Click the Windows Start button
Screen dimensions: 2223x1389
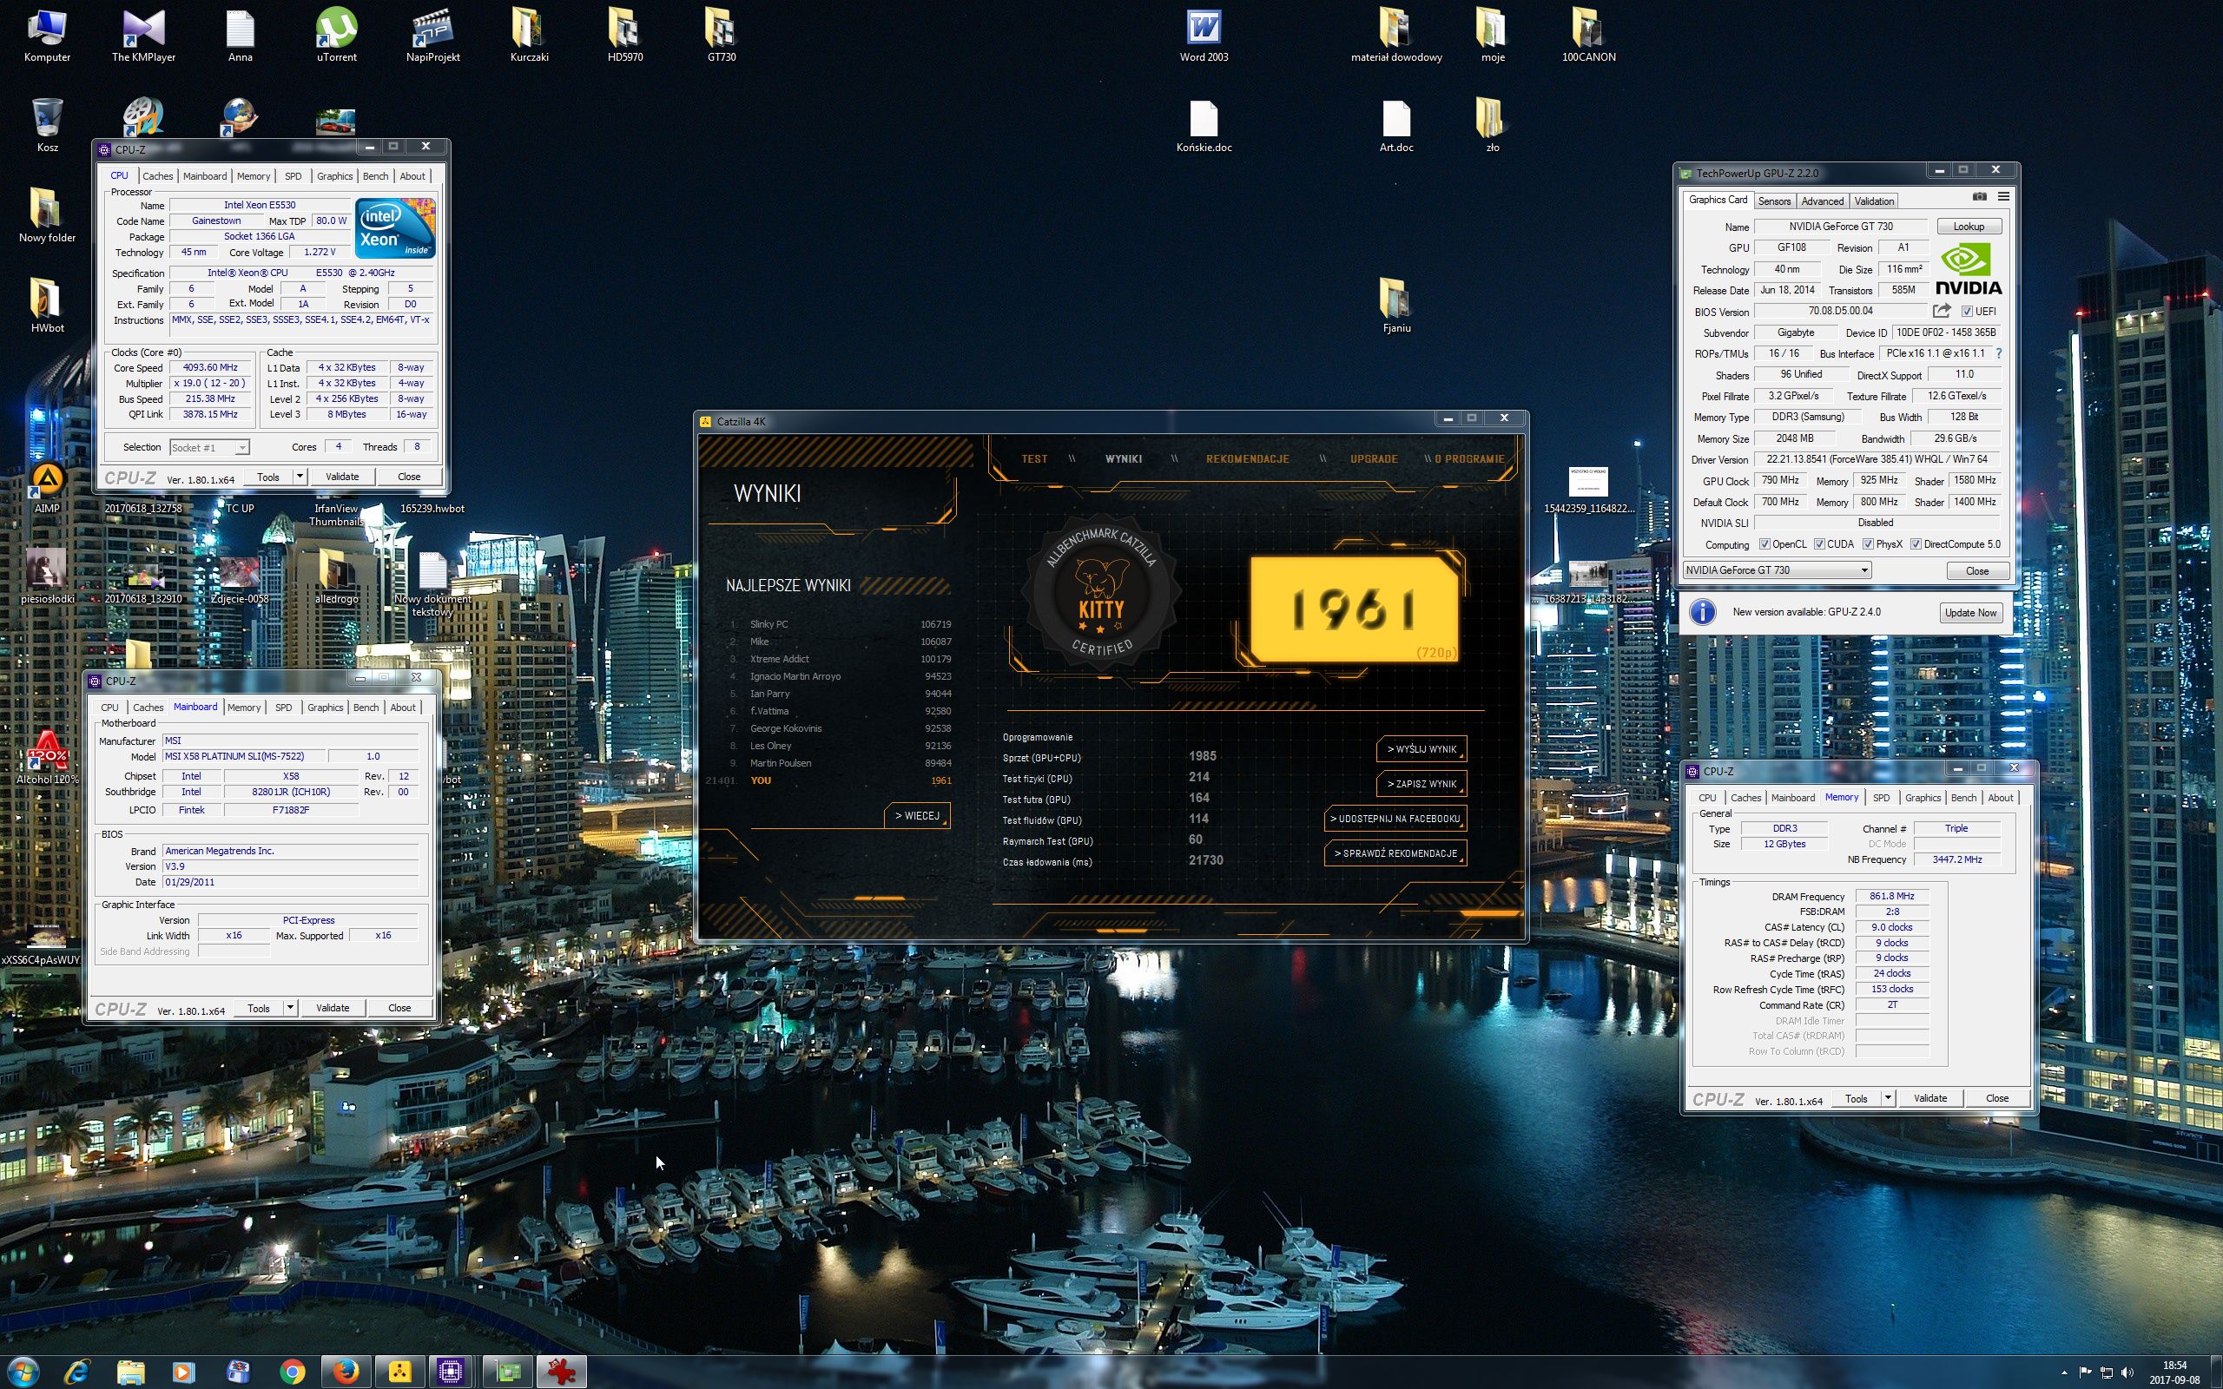pos(22,1372)
